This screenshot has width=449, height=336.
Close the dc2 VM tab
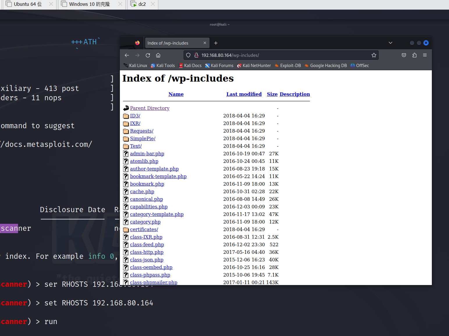pos(153,4)
